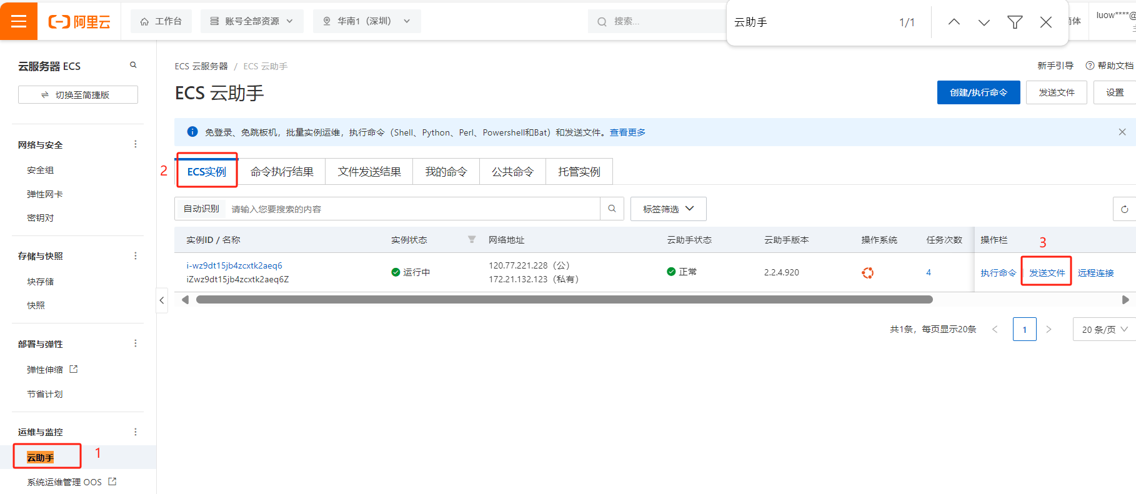Open the 华南1 (深圳) region dropdown

pos(367,21)
